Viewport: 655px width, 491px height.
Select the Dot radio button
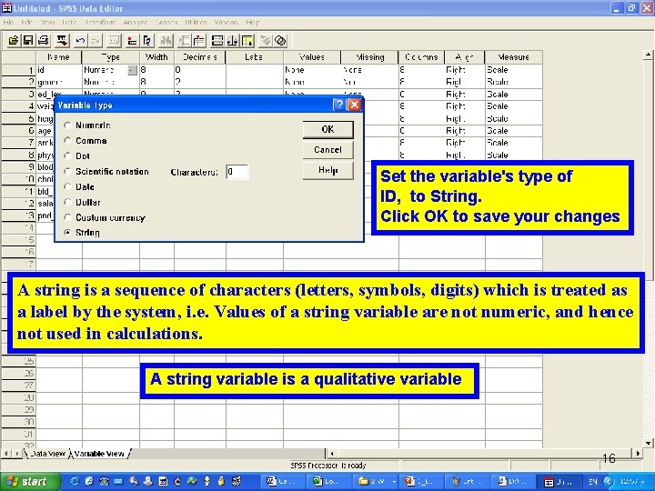coord(67,155)
